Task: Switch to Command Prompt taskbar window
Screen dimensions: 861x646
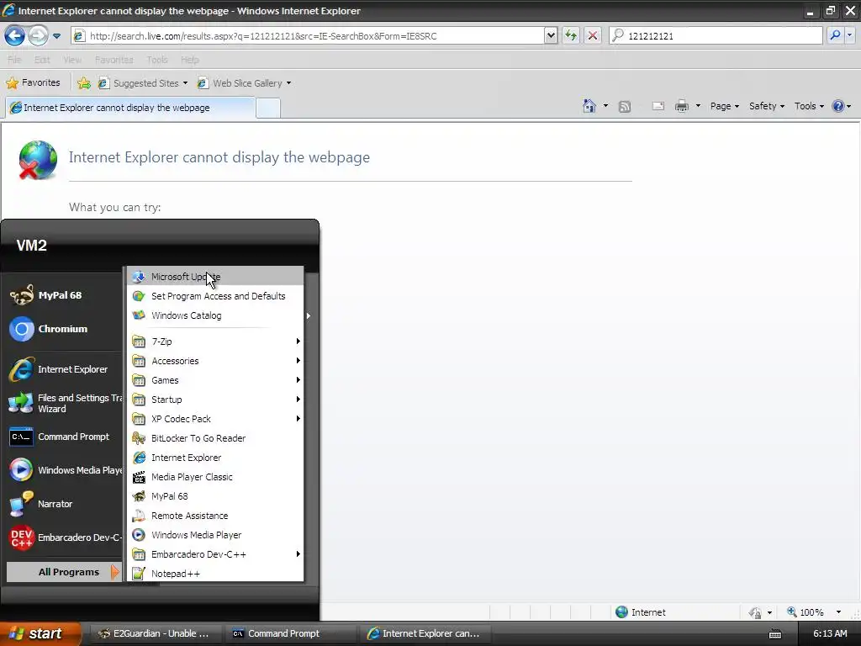Action: pos(289,633)
